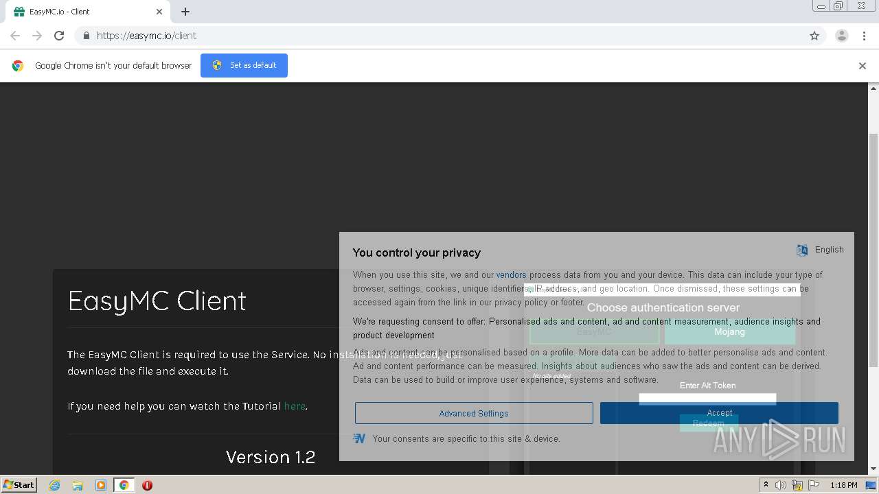The height and width of the screenshot is (494, 879).
Task: Open the Chrome profile avatar
Action: [841, 36]
